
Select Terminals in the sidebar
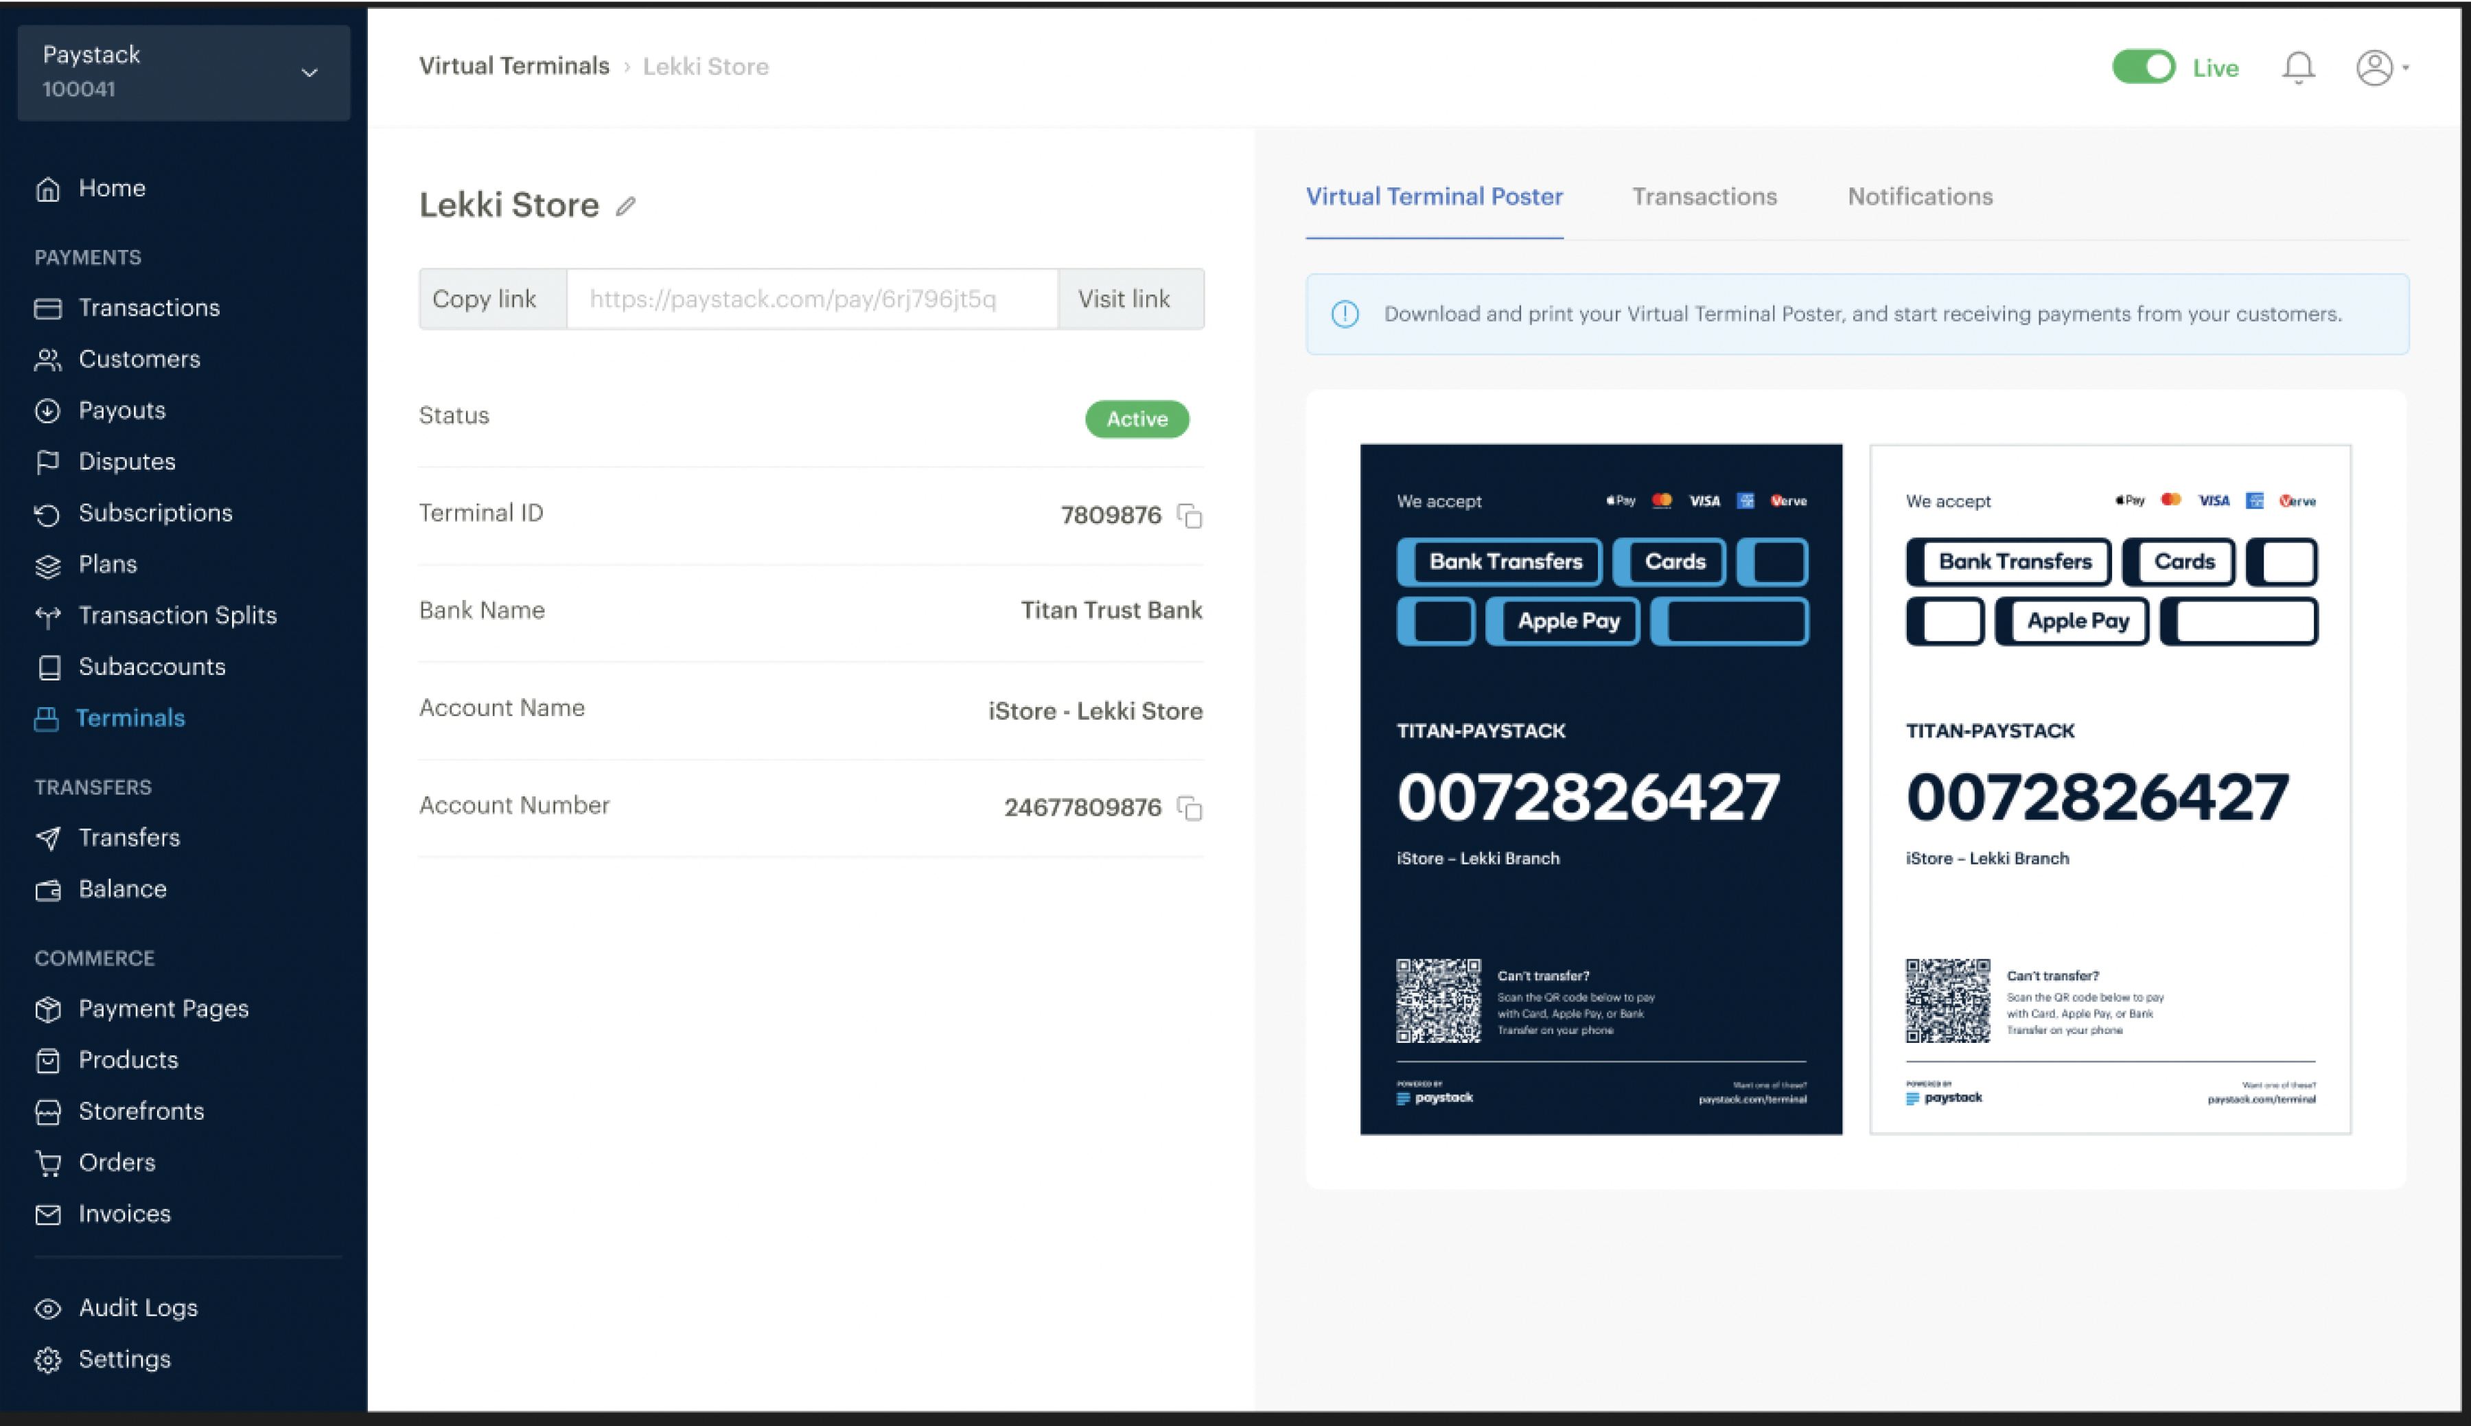click(129, 719)
